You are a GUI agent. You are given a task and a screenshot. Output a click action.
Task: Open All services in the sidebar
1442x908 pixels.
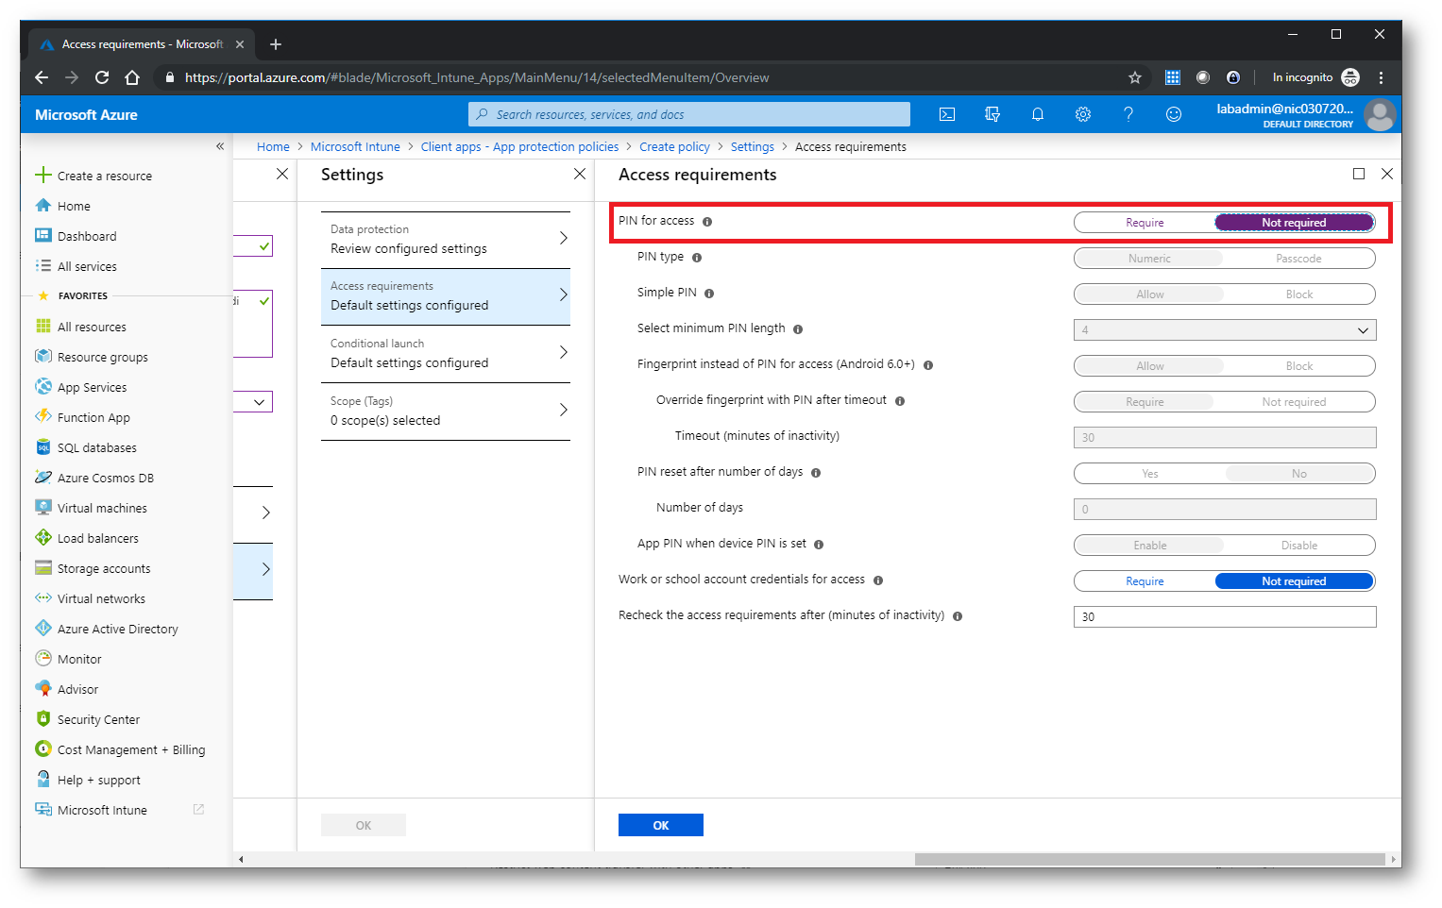point(87,266)
